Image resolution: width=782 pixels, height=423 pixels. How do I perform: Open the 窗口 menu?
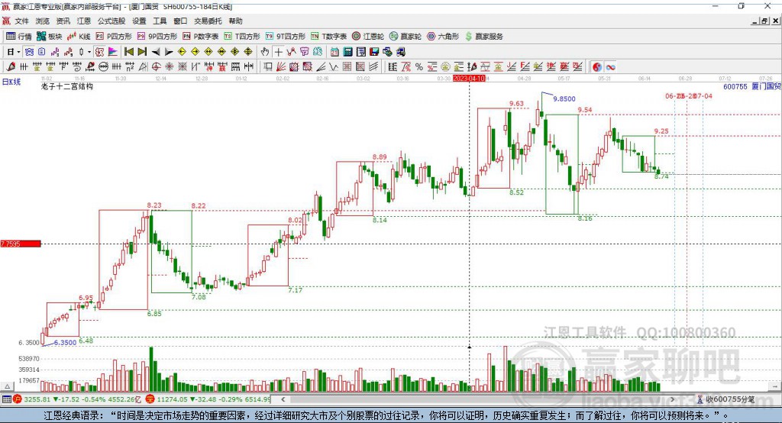point(180,21)
